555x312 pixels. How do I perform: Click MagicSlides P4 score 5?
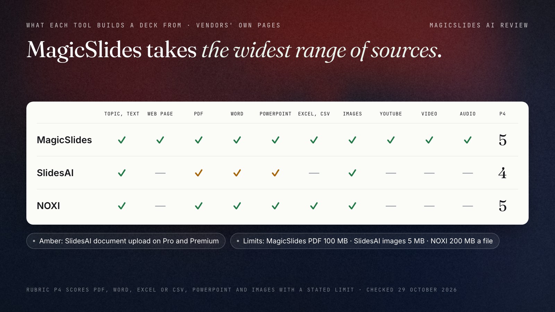point(503,140)
